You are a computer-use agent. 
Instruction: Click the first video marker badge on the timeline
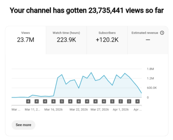point(28,101)
